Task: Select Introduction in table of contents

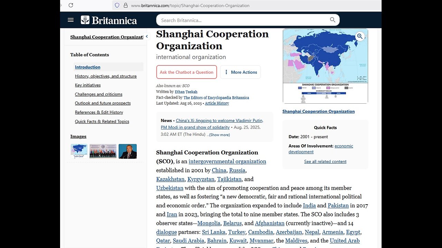Action: click(x=88, y=67)
